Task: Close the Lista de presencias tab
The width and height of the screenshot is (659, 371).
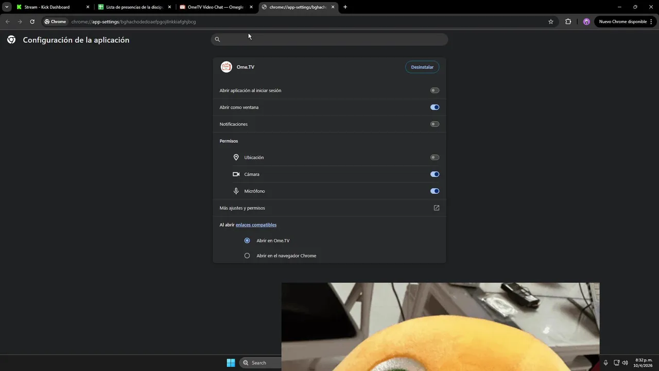Action: tap(169, 7)
